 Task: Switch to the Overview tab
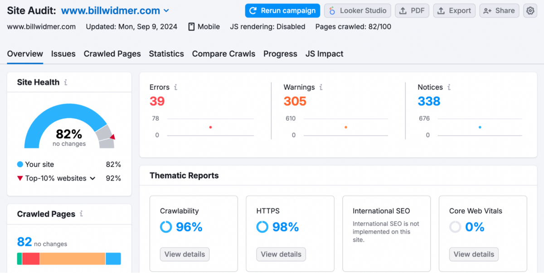pyautogui.click(x=25, y=54)
